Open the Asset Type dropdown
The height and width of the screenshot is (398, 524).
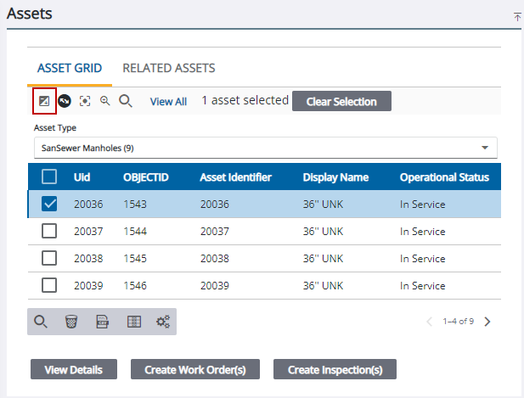tap(265, 148)
